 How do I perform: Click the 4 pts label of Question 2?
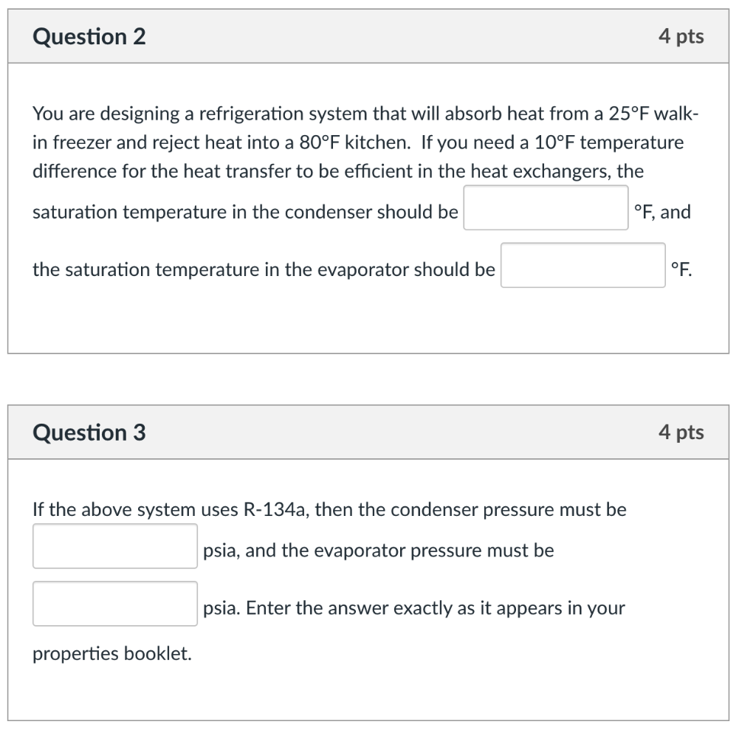click(681, 36)
